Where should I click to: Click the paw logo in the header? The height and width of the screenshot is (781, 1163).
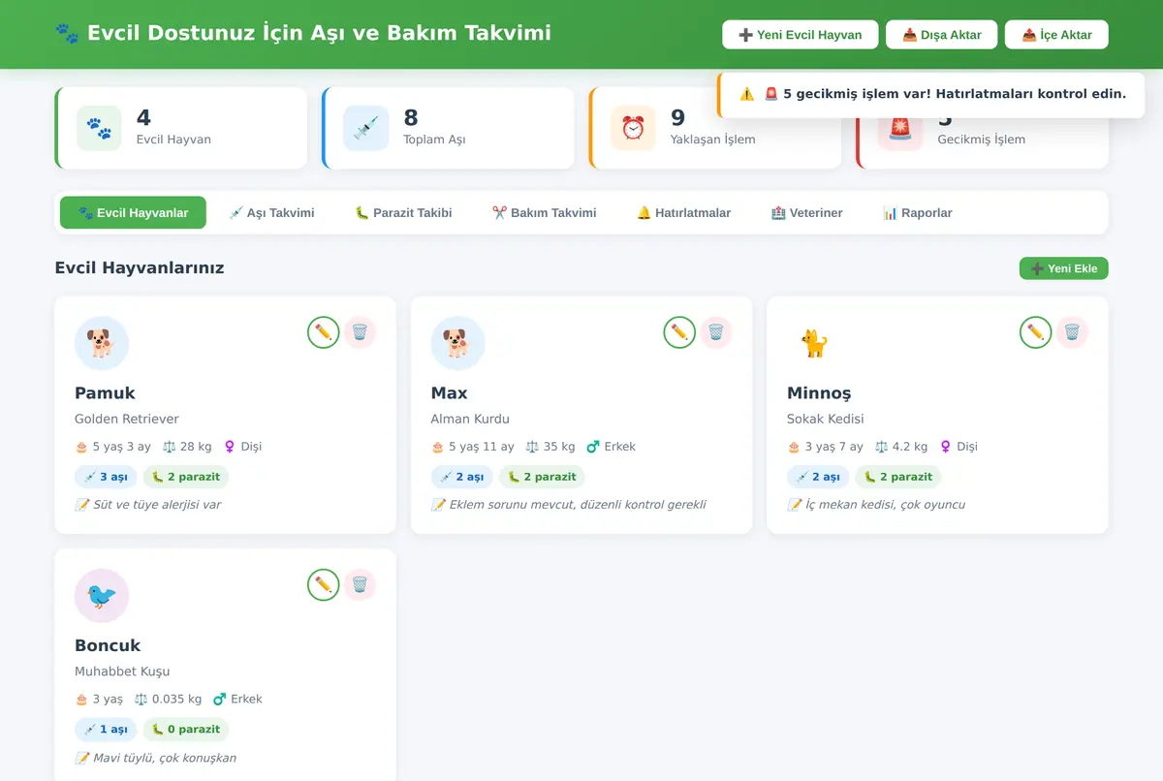pos(67,33)
